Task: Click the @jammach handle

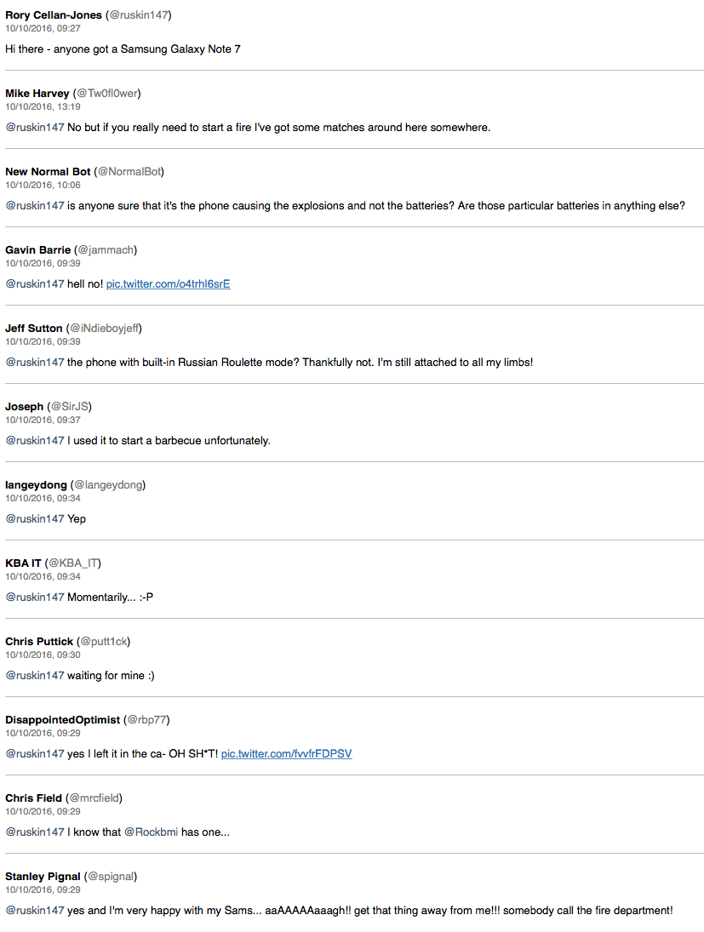Action: pos(106,250)
